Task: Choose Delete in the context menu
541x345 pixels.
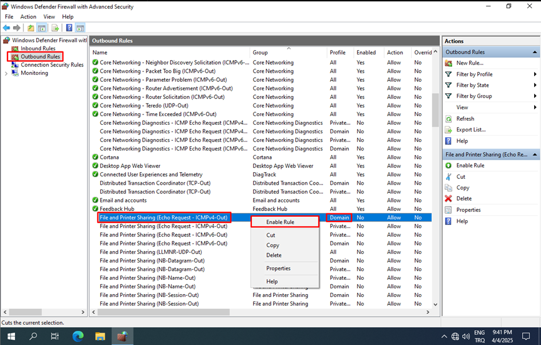Action: [285, 255]
